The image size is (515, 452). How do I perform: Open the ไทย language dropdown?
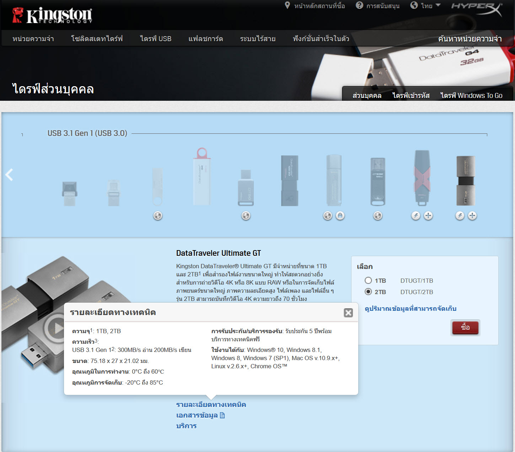[431, 6]
